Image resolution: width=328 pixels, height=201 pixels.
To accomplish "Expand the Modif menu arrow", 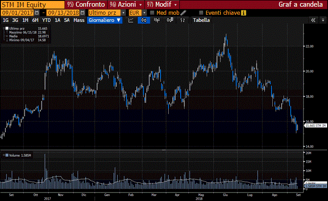I will click(x=176, y=4).
